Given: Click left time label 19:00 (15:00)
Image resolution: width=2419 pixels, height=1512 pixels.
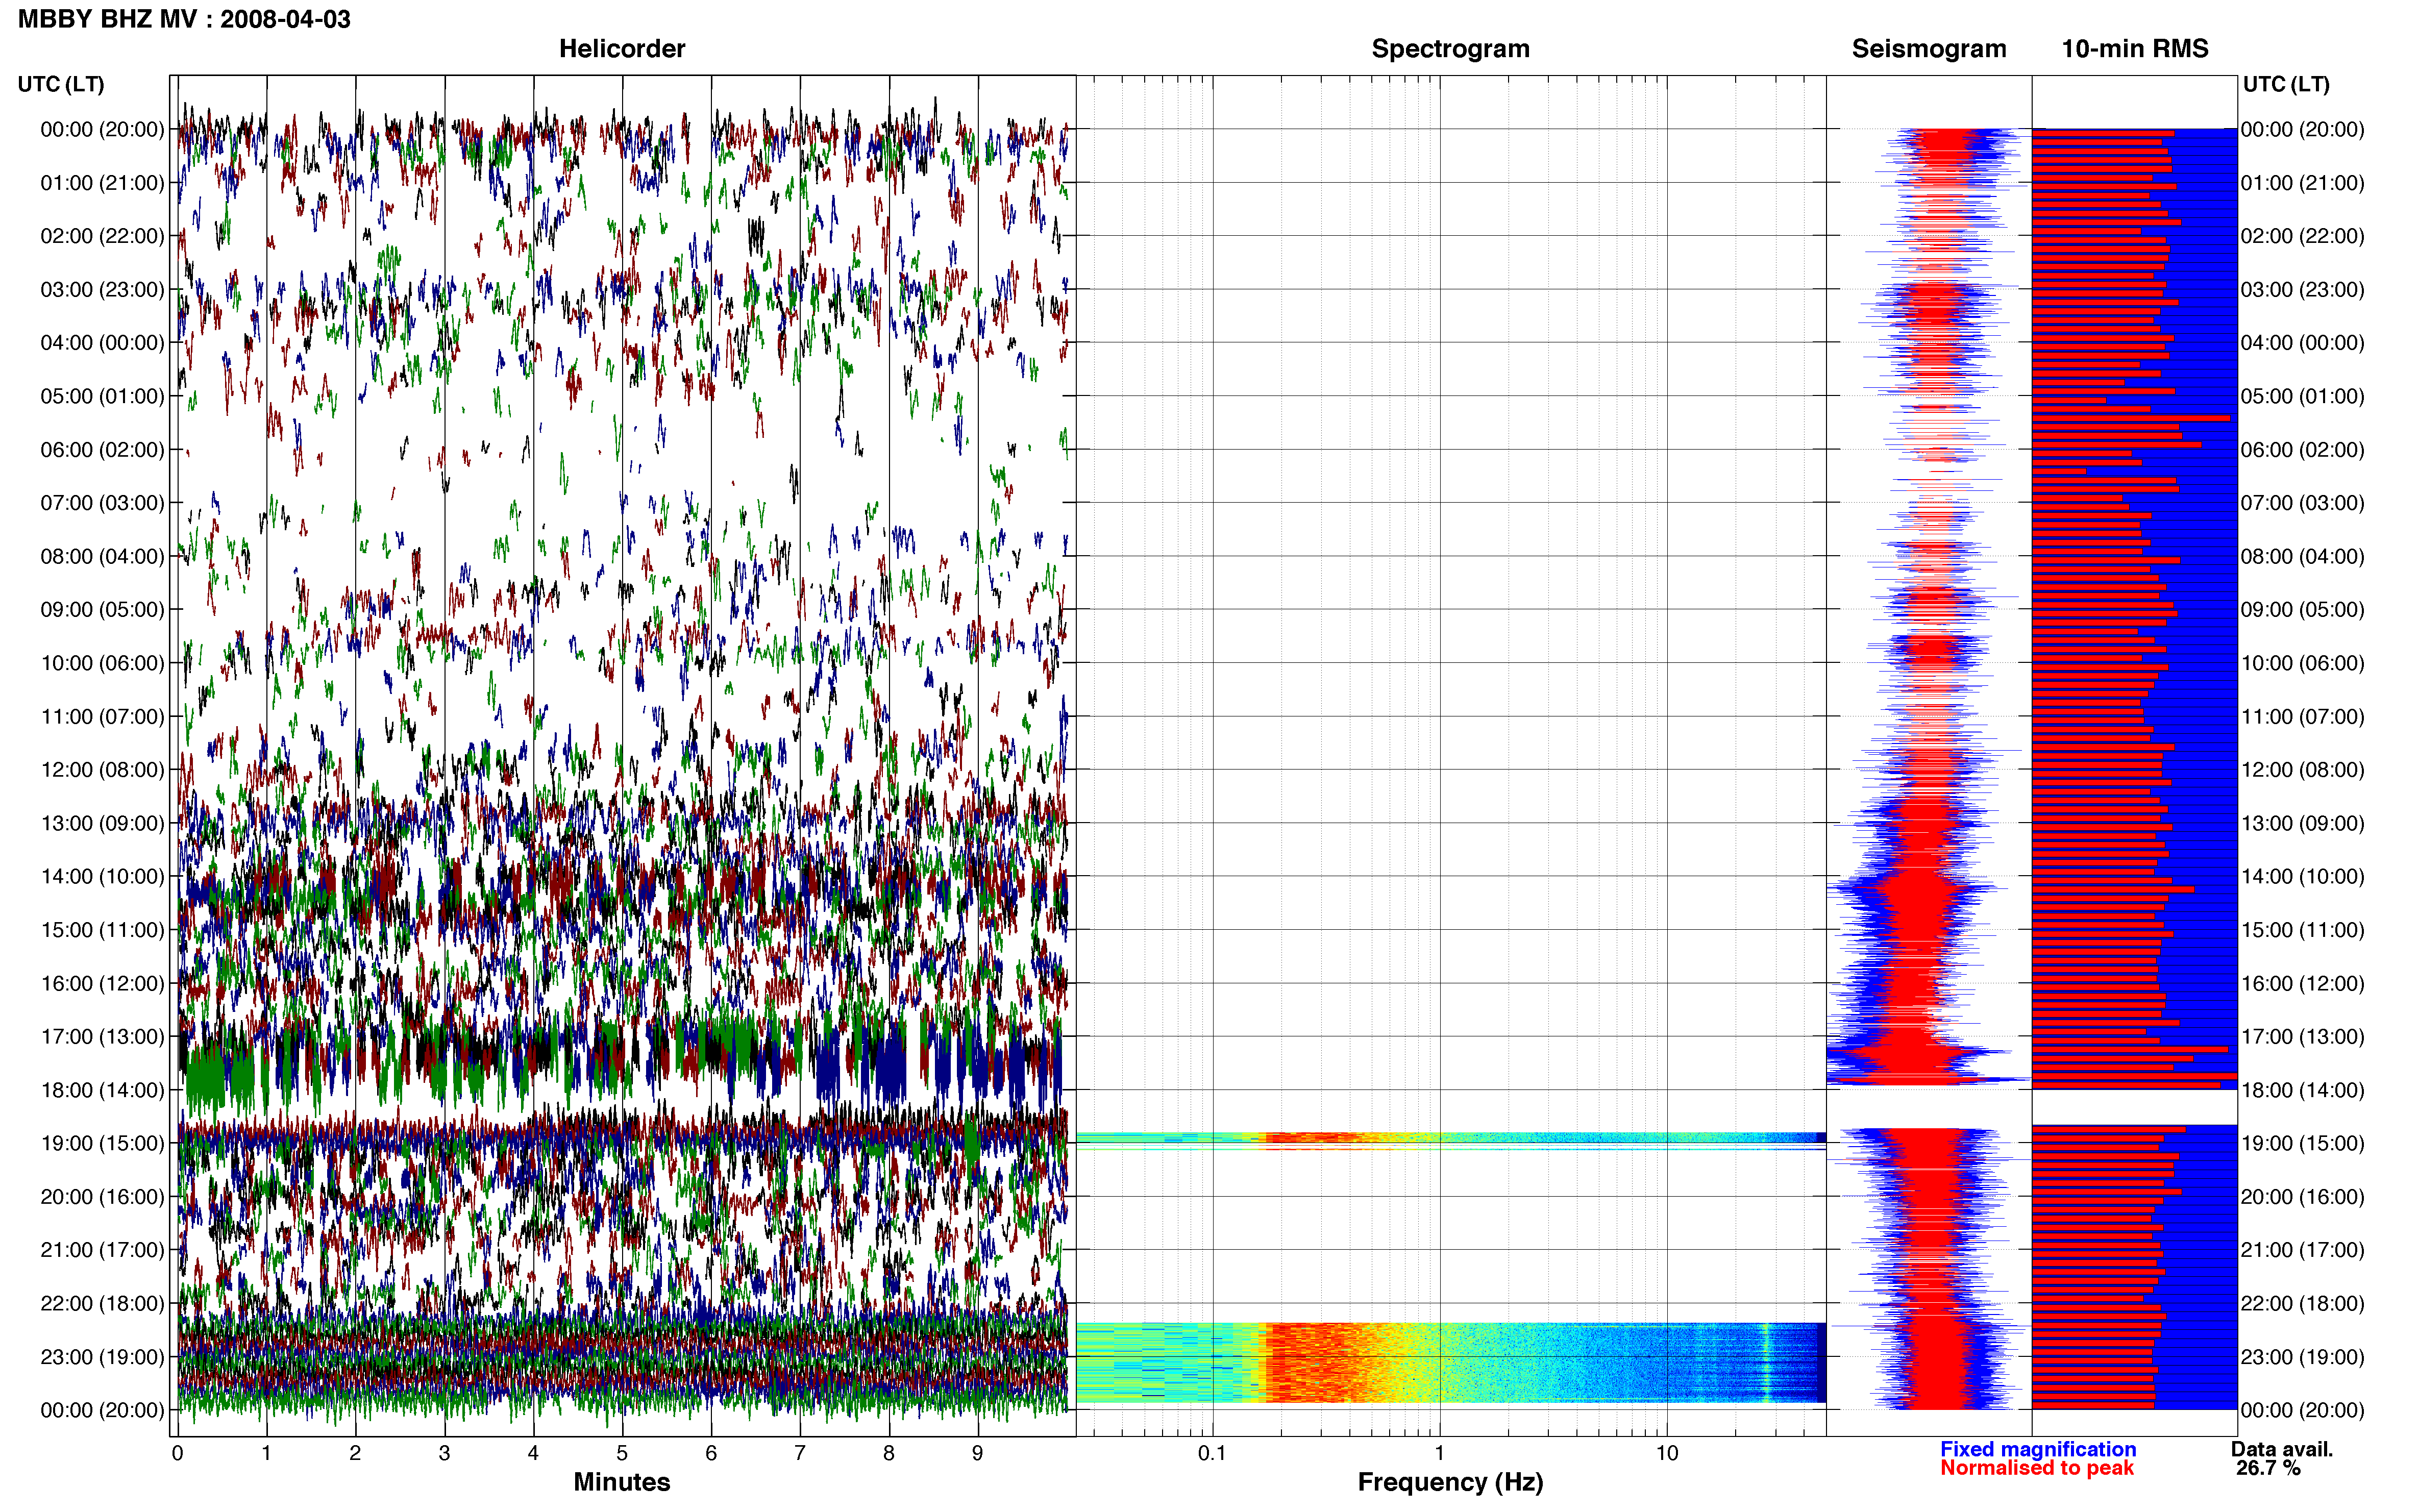Looking at the screenshot, I should click(x=102, y=1143).
